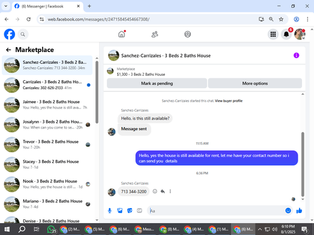This screenshot has height=235, width=314.
Task: Open the account profile picture menu
Action: [x=300, y=34]
